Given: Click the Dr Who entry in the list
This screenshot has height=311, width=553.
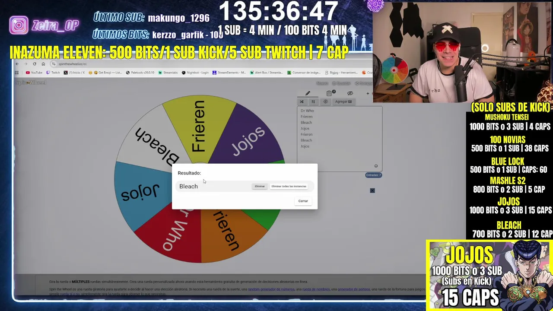Looking at the screenshot, I should pyautogui.click(x=307, y=111).
